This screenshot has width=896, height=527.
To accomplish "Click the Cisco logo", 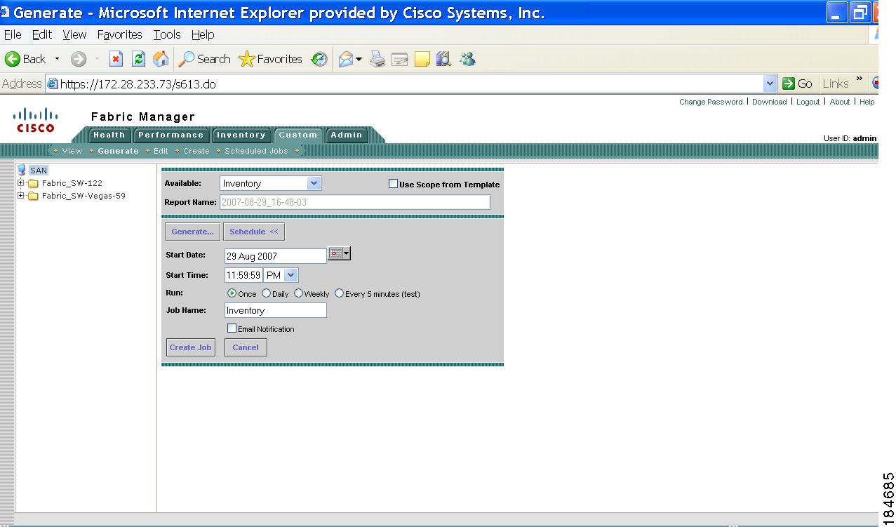I will pyautogui.click(x=36, y=120).
